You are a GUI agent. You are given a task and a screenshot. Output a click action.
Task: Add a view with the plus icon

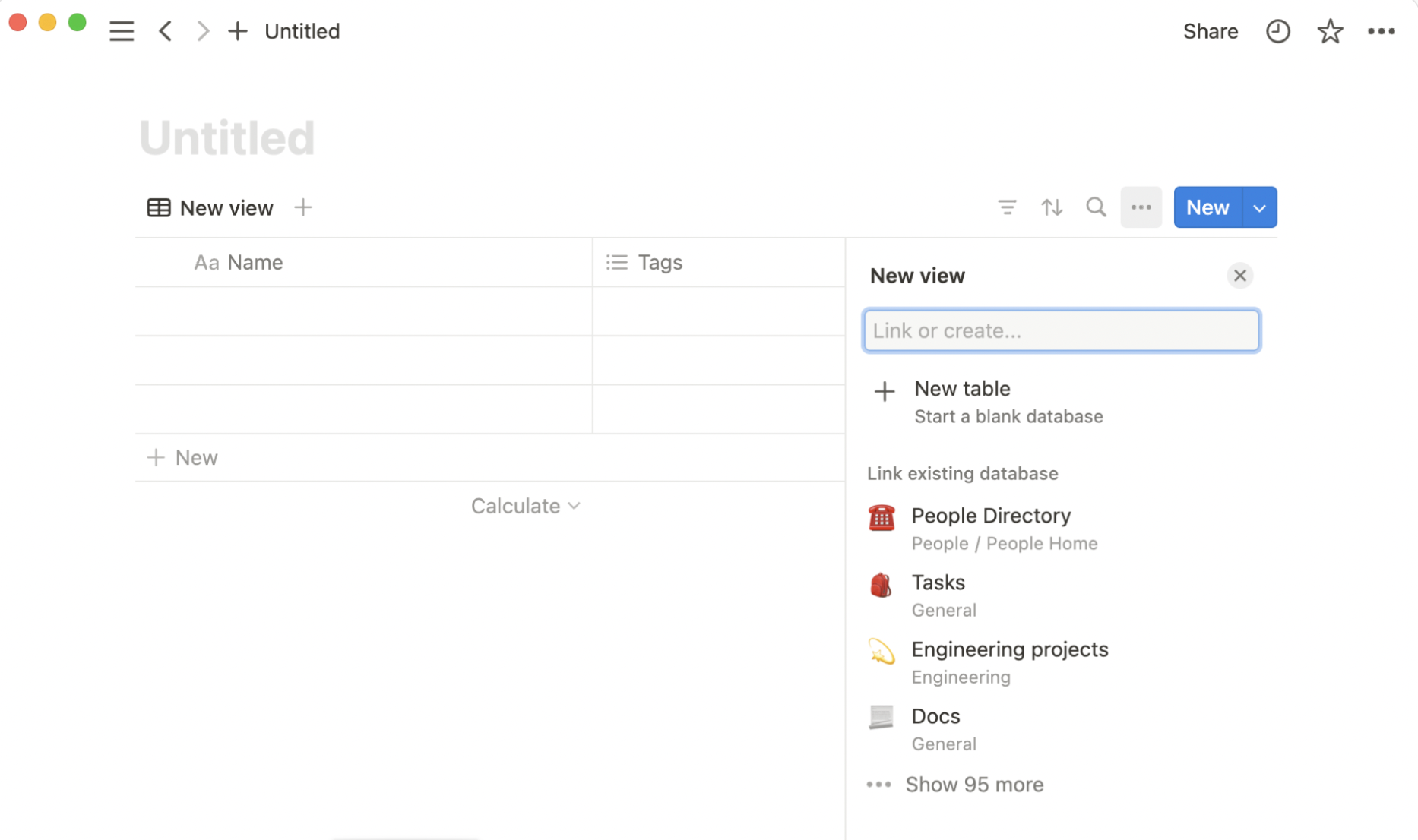coord(303,207)
